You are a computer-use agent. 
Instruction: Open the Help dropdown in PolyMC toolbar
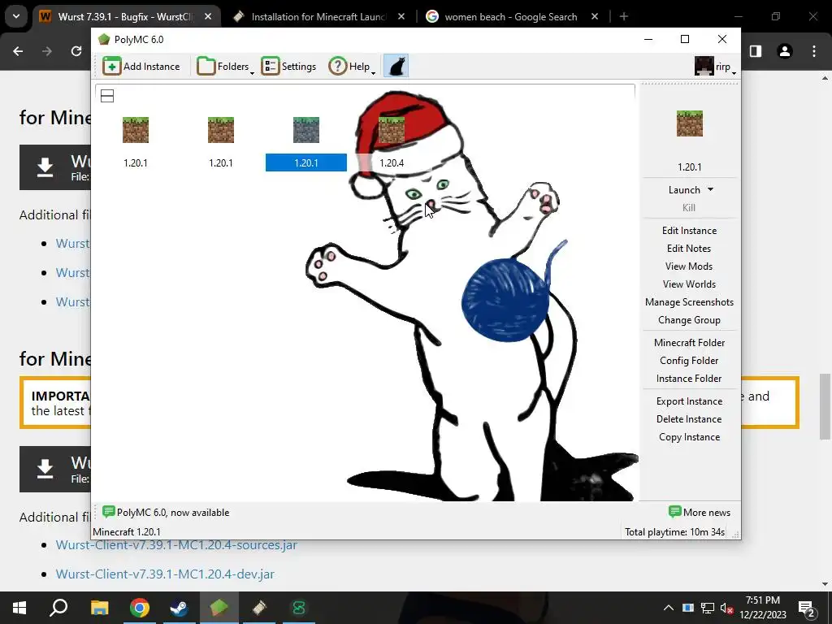(351, 67)
